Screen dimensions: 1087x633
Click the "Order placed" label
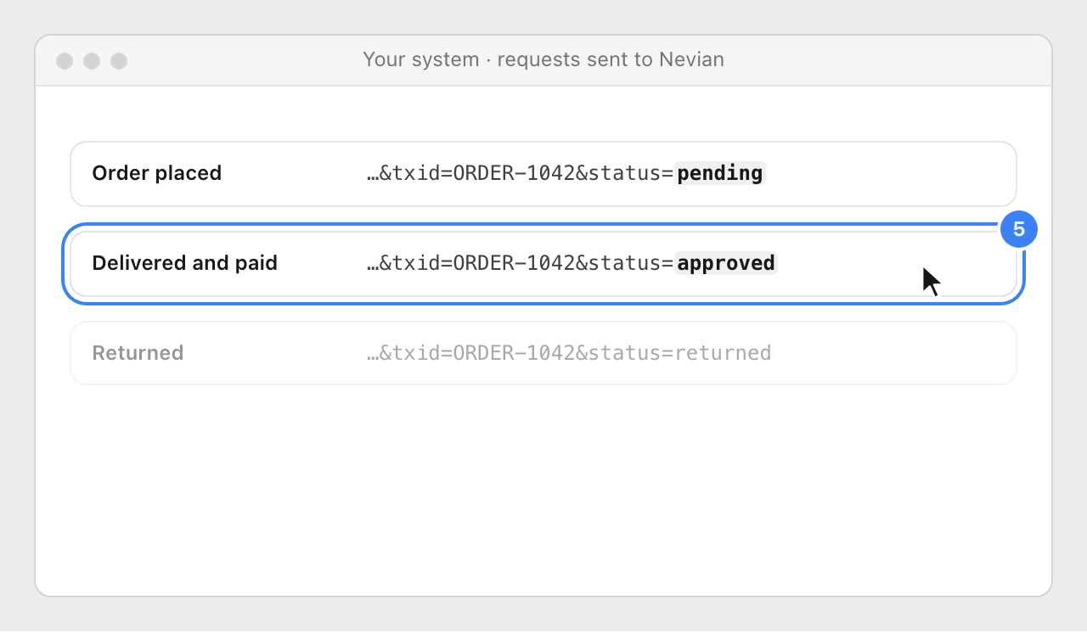click(157, 173)
